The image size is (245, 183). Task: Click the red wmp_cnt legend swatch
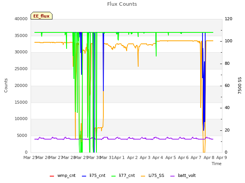(x=52, y=176)
